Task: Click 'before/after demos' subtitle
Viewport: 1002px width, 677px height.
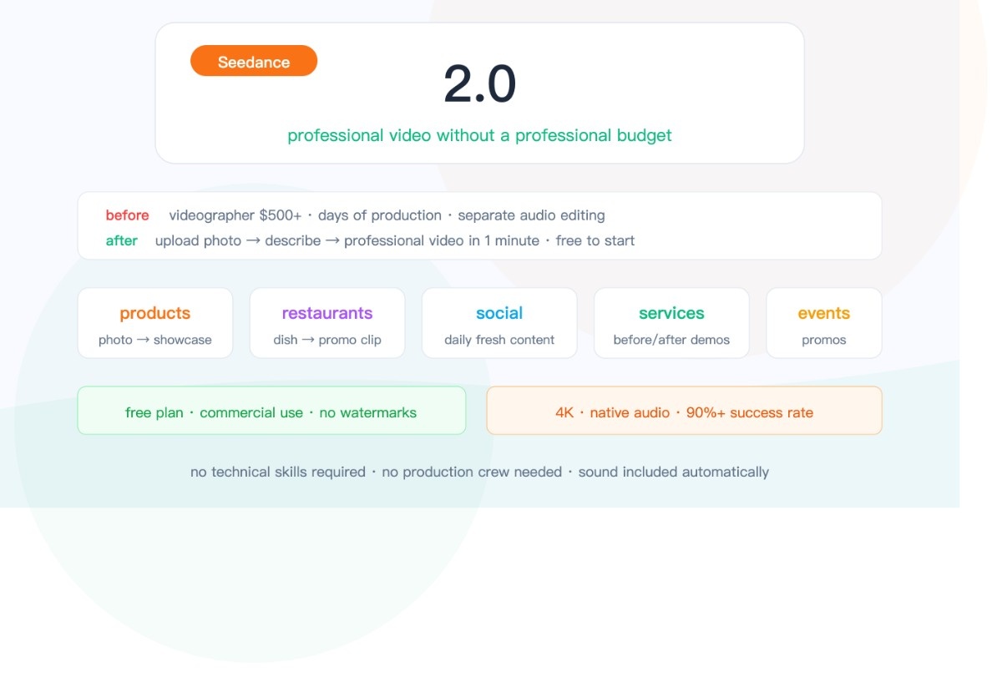Action: pos(671,340)
